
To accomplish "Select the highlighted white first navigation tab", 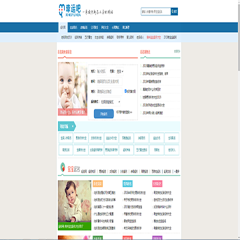I will (x=63, y=27).
